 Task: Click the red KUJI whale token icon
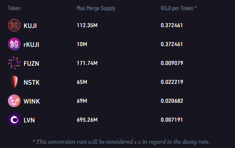coord(14,25)
